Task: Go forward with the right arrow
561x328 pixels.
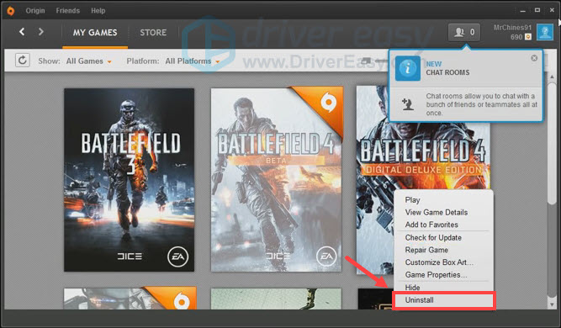Action: point(41,32)
